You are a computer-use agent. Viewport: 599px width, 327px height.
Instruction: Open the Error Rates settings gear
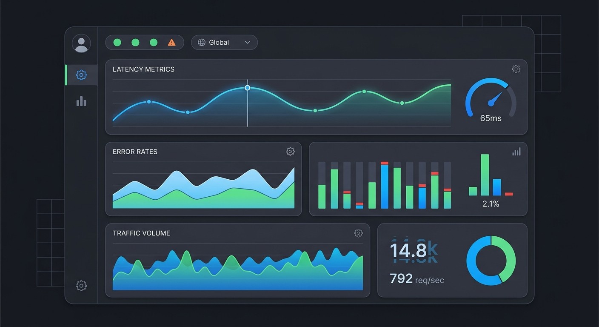290,151
